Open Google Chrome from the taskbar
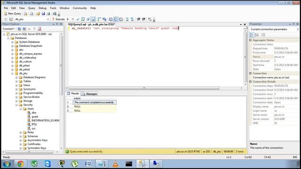 tap(20, 164)
